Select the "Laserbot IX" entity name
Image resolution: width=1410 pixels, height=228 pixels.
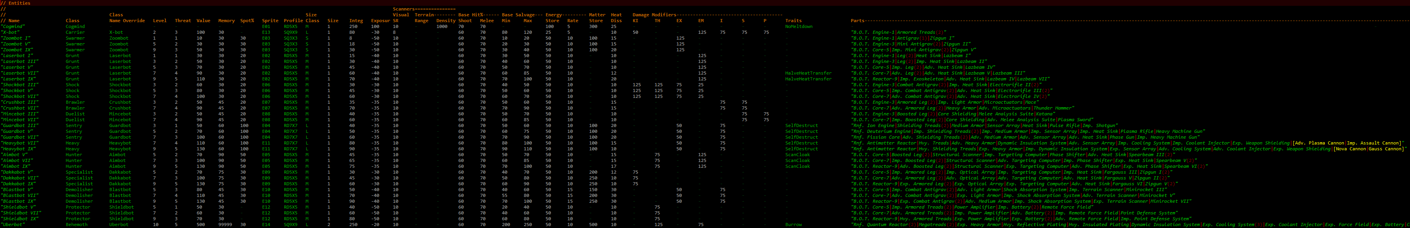pos(18,79)
